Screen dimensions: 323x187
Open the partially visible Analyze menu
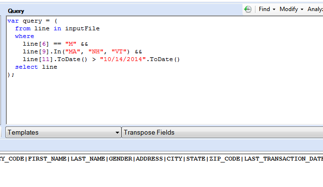[x=315, y=9]
